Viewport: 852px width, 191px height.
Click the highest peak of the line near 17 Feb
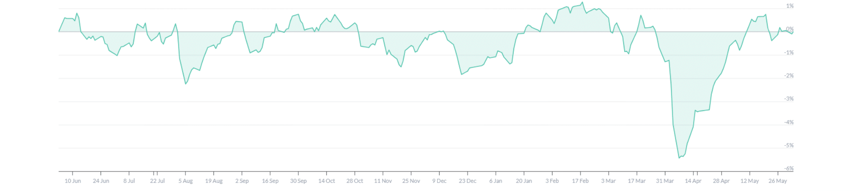[582, 3]
